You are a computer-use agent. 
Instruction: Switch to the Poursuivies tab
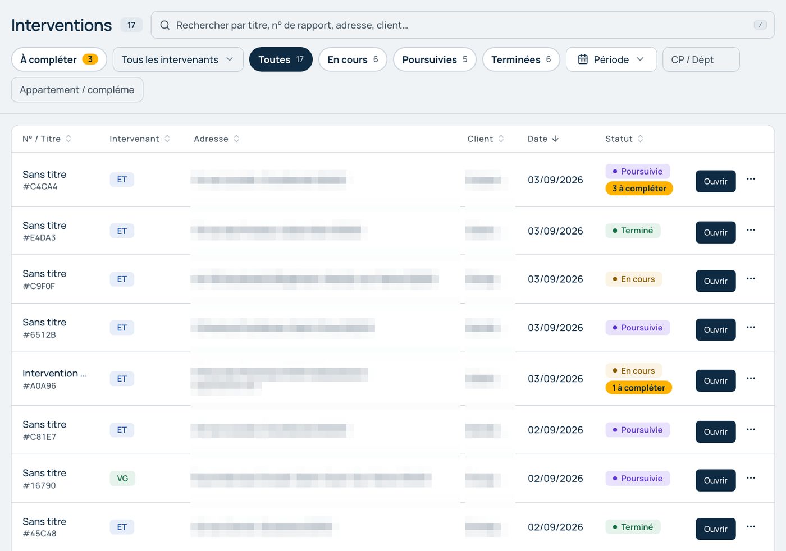click(435, 59)
